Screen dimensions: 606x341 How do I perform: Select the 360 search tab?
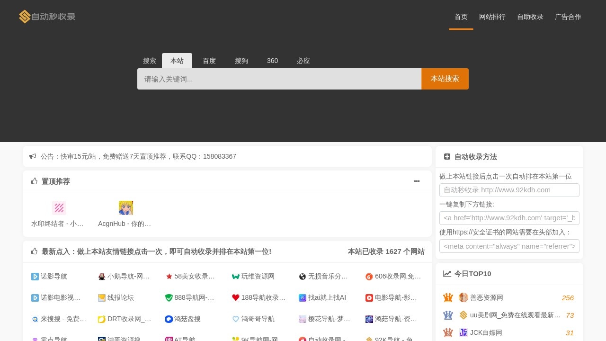tap(273, 61)
